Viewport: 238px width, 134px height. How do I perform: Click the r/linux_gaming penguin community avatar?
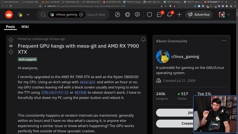click(x=163, y=56)
